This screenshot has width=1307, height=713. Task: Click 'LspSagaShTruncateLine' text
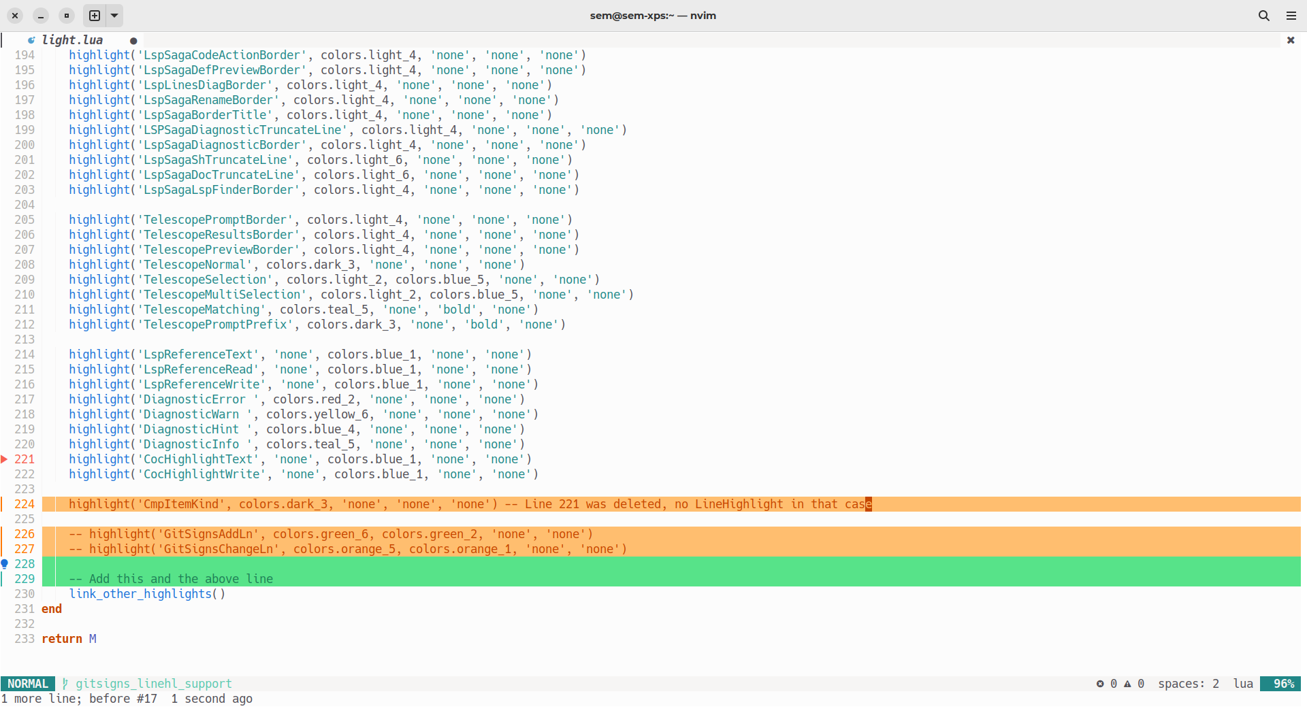(x=215, y=160)
